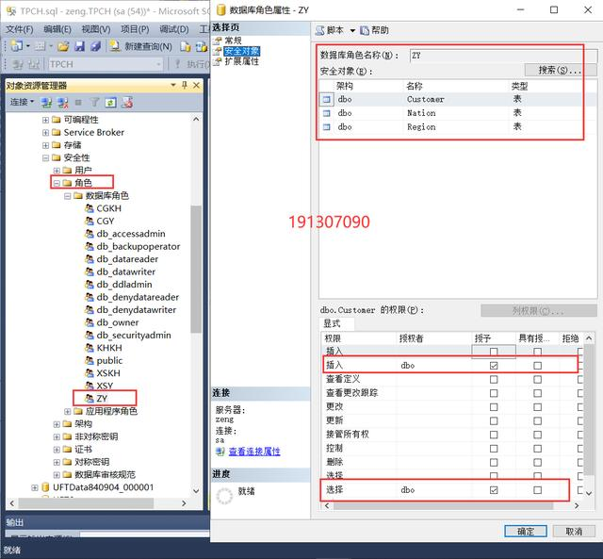The width and height of the screenshot is (603, 559).
Task: Click permissions grid horizontal scrollbar
Action: point(443,505)
